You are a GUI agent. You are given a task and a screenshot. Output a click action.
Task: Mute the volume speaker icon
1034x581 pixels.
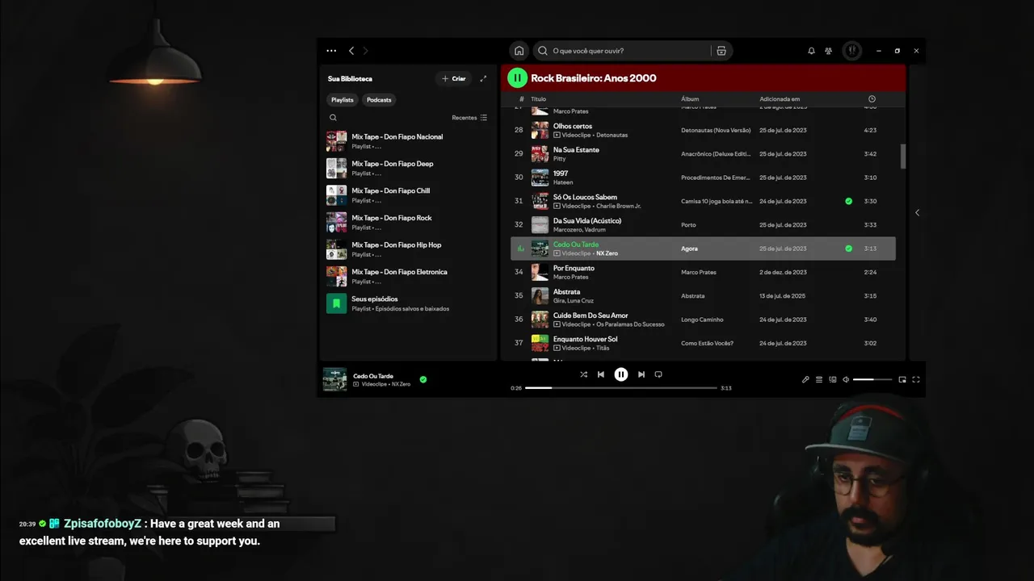click(x=846, y=379)
